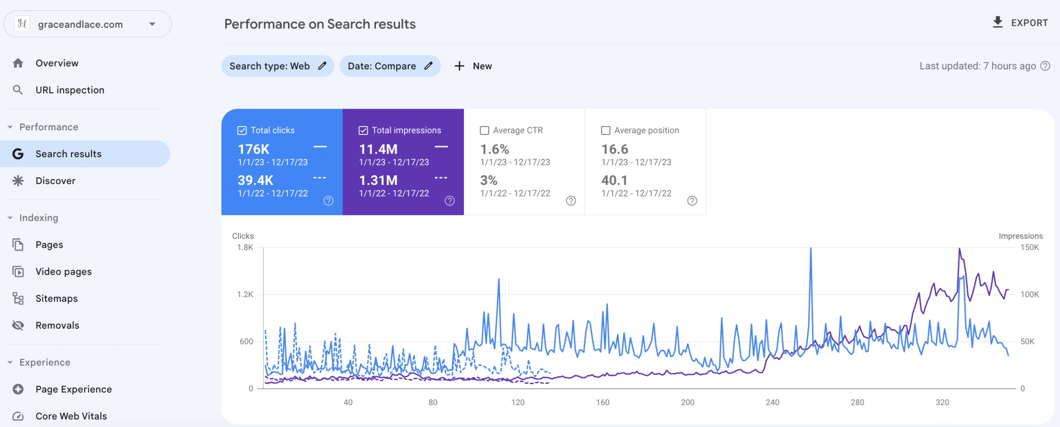Screen dimensions: 1060x427
Task: Click the pencil icon on Search type filter
Action: (322, 66)
